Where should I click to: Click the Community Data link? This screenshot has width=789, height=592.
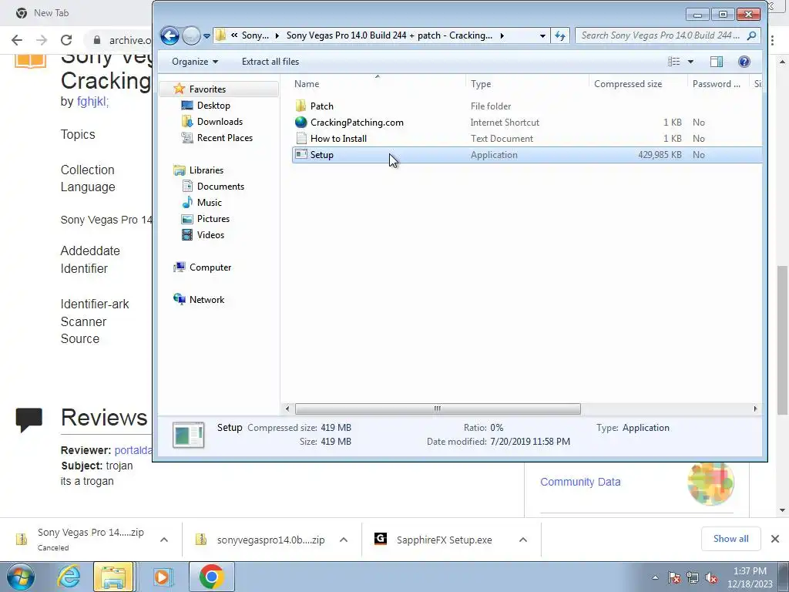point(580,482)
